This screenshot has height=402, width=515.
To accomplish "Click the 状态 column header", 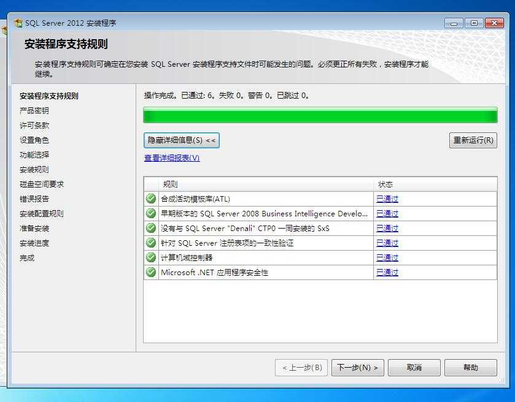I will coord(436,184).
